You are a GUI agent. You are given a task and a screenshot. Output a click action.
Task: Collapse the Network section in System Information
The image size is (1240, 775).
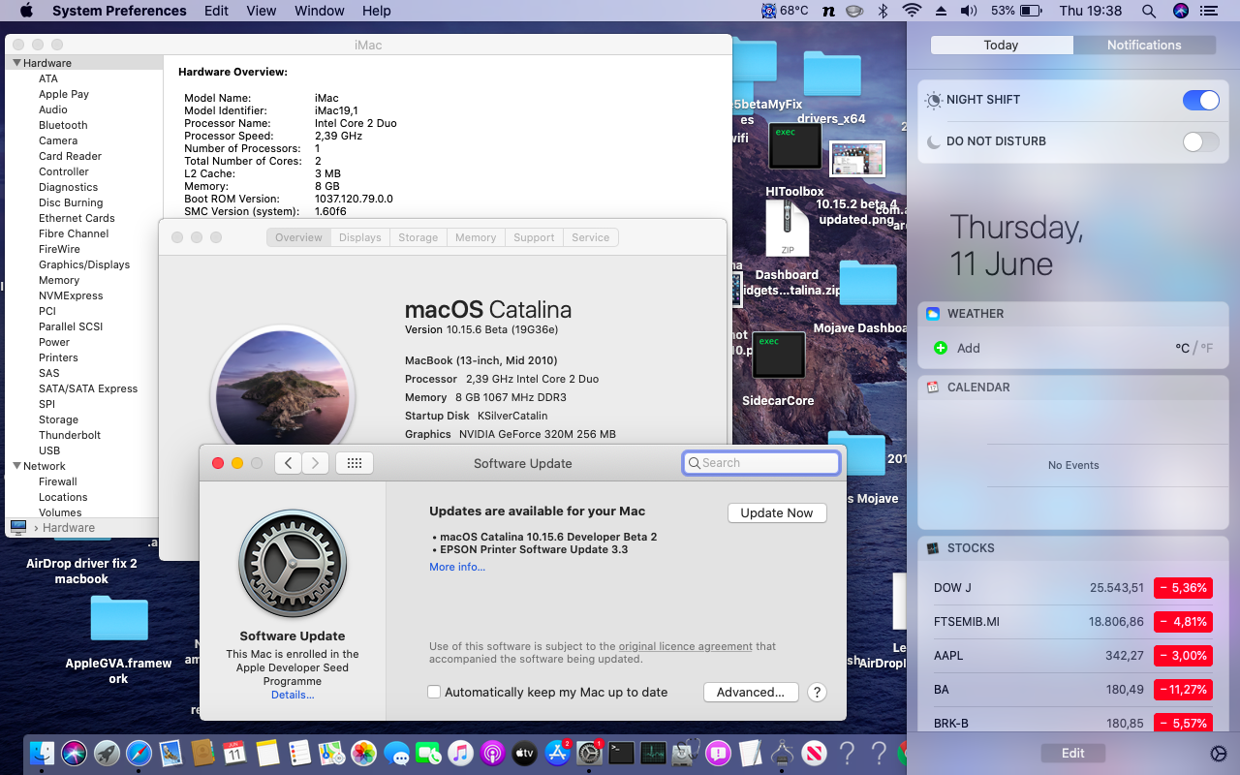(16, 466)
